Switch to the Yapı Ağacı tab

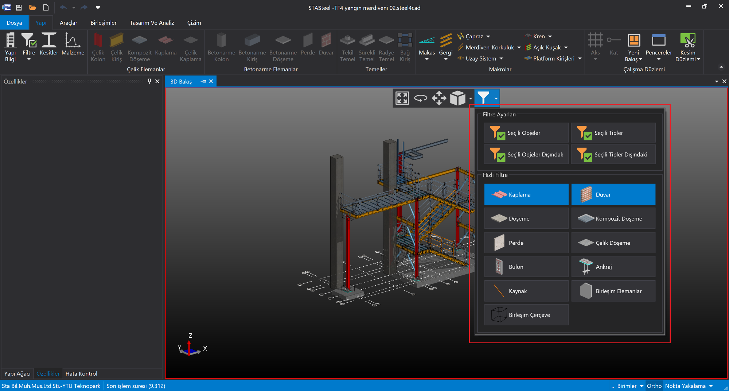pos(17,373)
